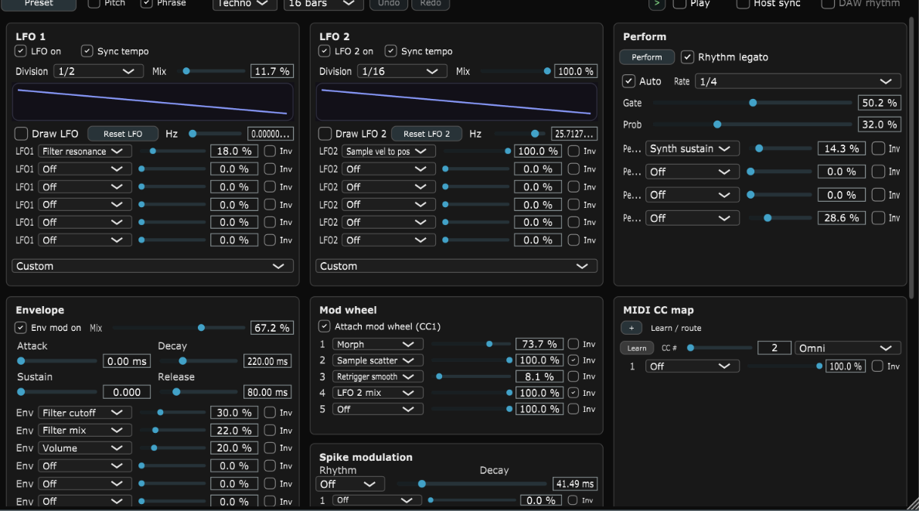The image size is (919, 511).
Task: Open the Morph mod wheel dropdown
Action: click(x=377, y=344)
